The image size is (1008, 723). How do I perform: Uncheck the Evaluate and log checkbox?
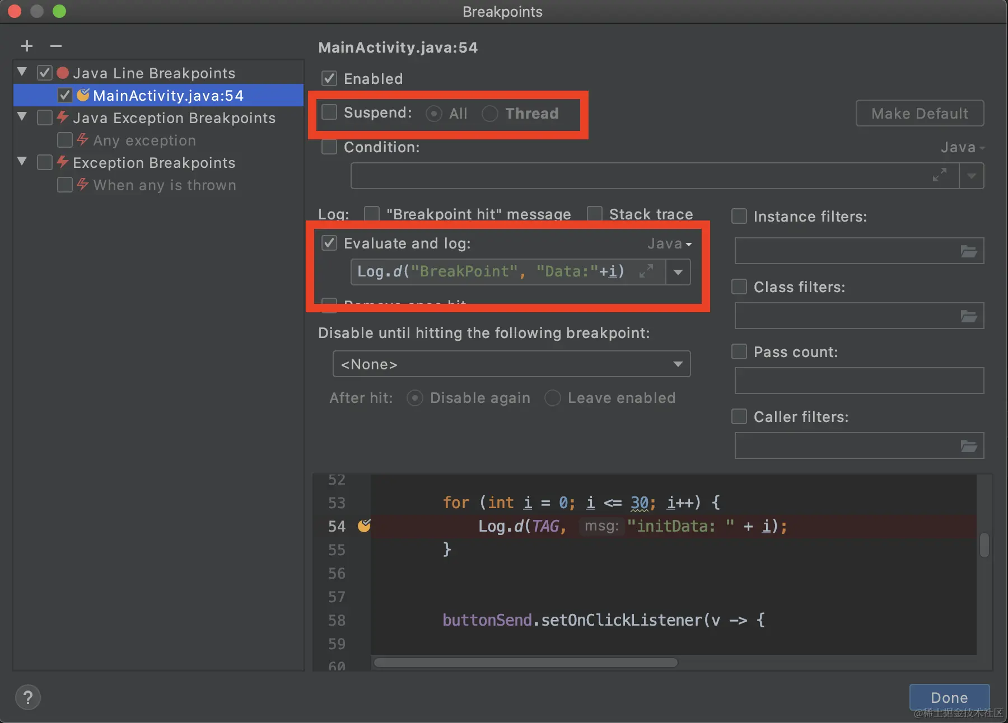point(329,243)
